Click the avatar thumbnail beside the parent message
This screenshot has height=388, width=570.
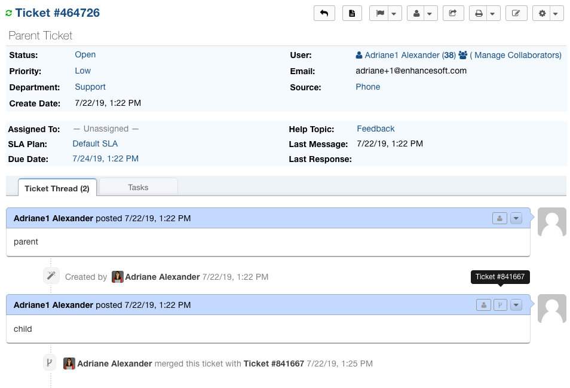click(552, 223)
